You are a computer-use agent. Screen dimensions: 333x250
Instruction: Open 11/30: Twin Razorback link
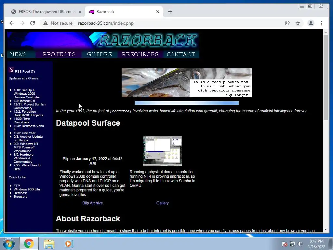(x=22, y=120)
